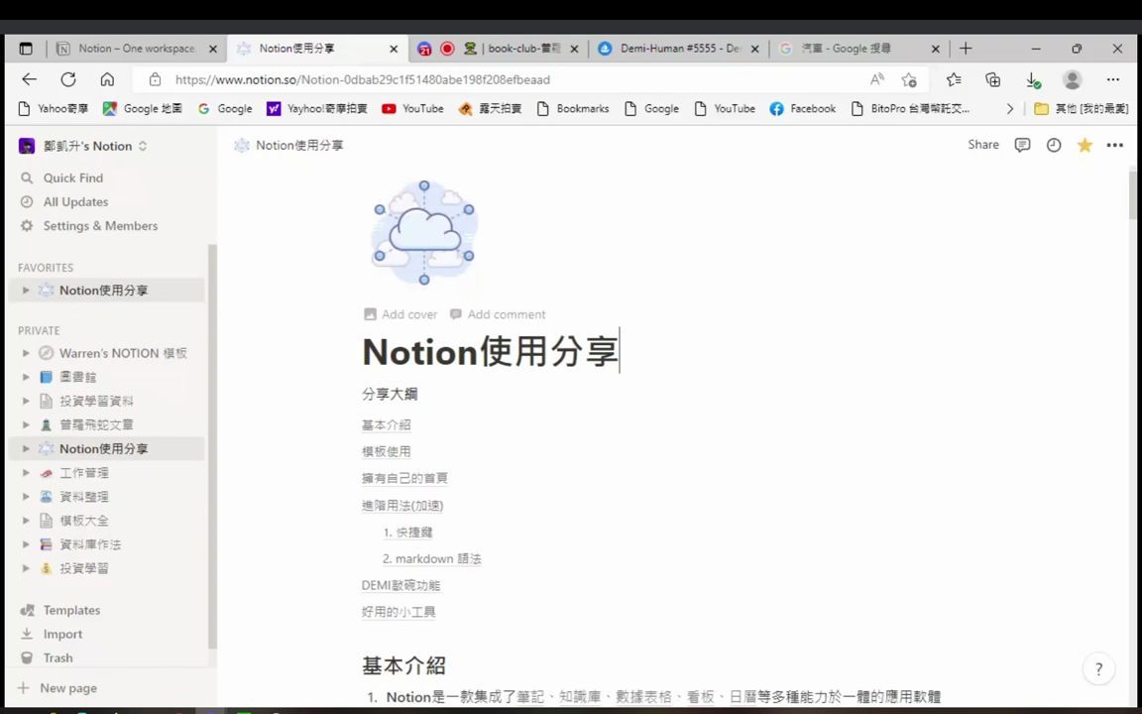1142x714 pixels.
Task: Expand 工作管理 in the sidebar
Action: [x=25, y=473]
